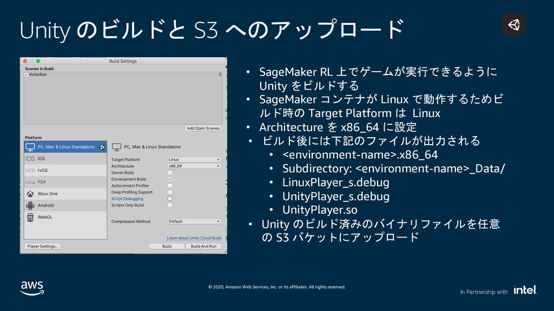Click the UnityPlayer.so bullet text
554x311 pixels.
pyautogui.click(x=320, y=210)
